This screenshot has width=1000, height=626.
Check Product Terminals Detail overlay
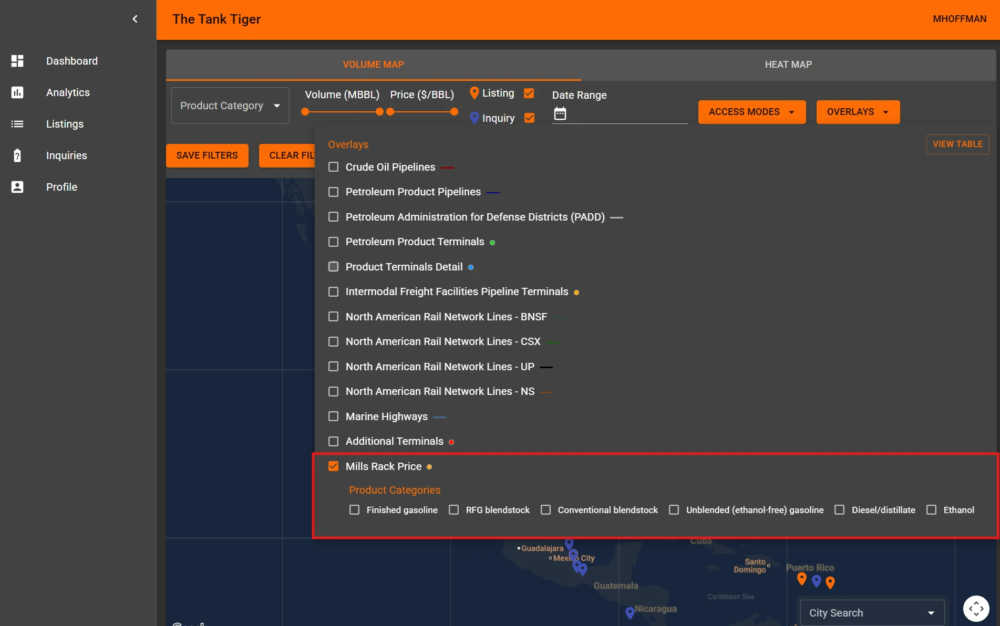[x=333, y=267]
